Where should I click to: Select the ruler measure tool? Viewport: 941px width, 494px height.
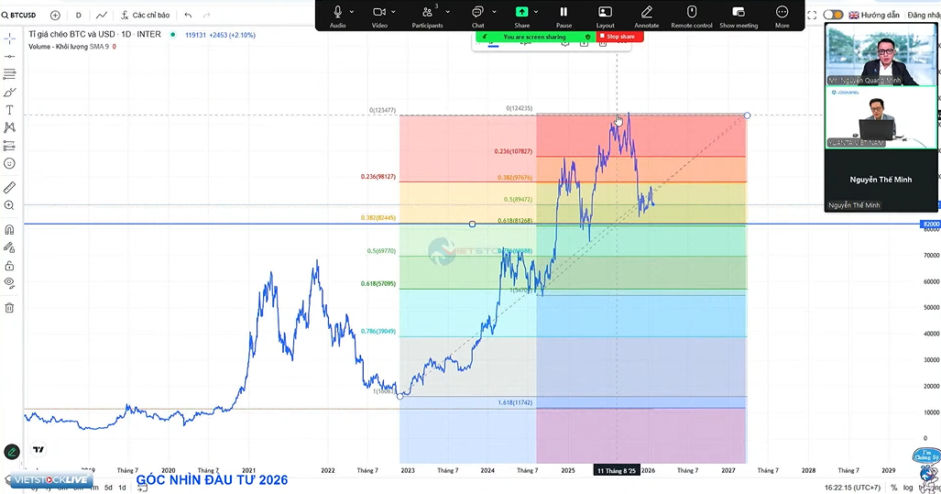click(10, 187)
